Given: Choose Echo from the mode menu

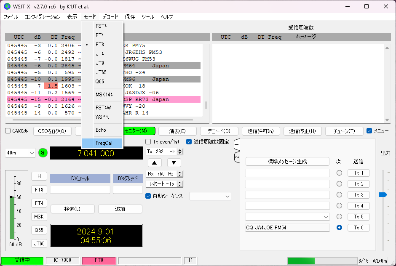Looking at the screenshot, I should point(102,130).
